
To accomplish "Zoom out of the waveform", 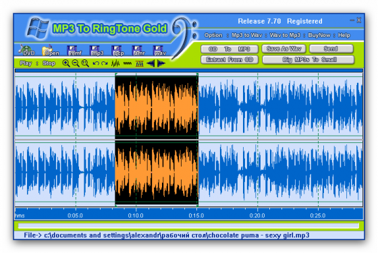I will coord(76,63).
